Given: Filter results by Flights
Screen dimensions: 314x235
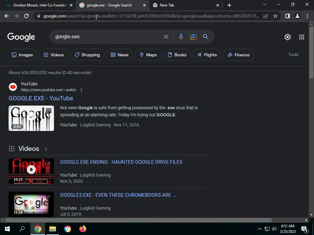Looking at the screenshot, I should [207, 55].
